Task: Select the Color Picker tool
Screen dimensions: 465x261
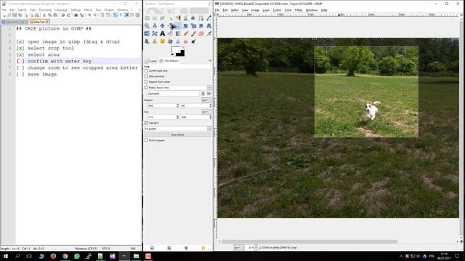Action: [209, 18]
